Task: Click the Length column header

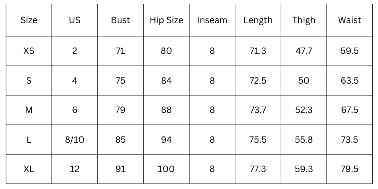Action: point(258,20)
